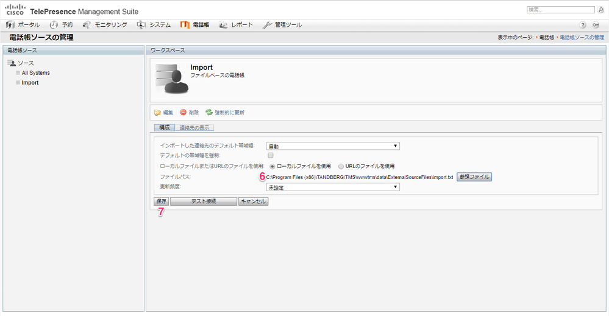Switch to the 連絡先の表示 tab

pos(194,128)
